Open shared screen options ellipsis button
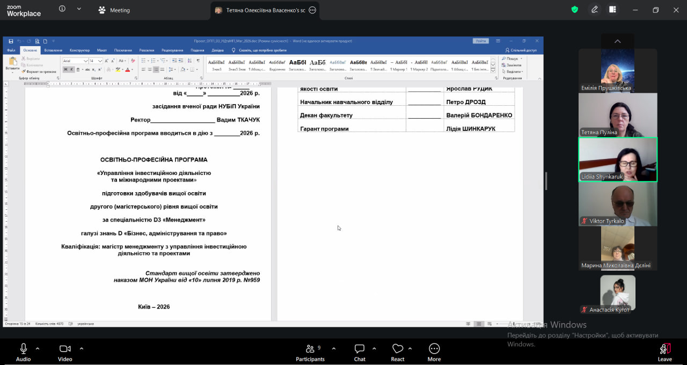The width and height of the screenshot is (687, 365). pyautogui.click(x=312, y=10)
